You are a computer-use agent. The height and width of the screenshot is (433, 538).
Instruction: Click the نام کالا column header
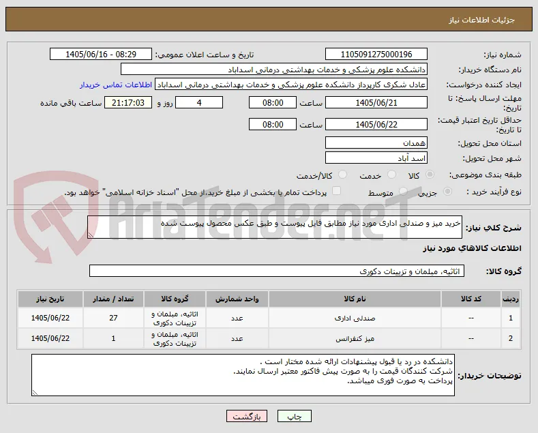(x=355, y=299)
